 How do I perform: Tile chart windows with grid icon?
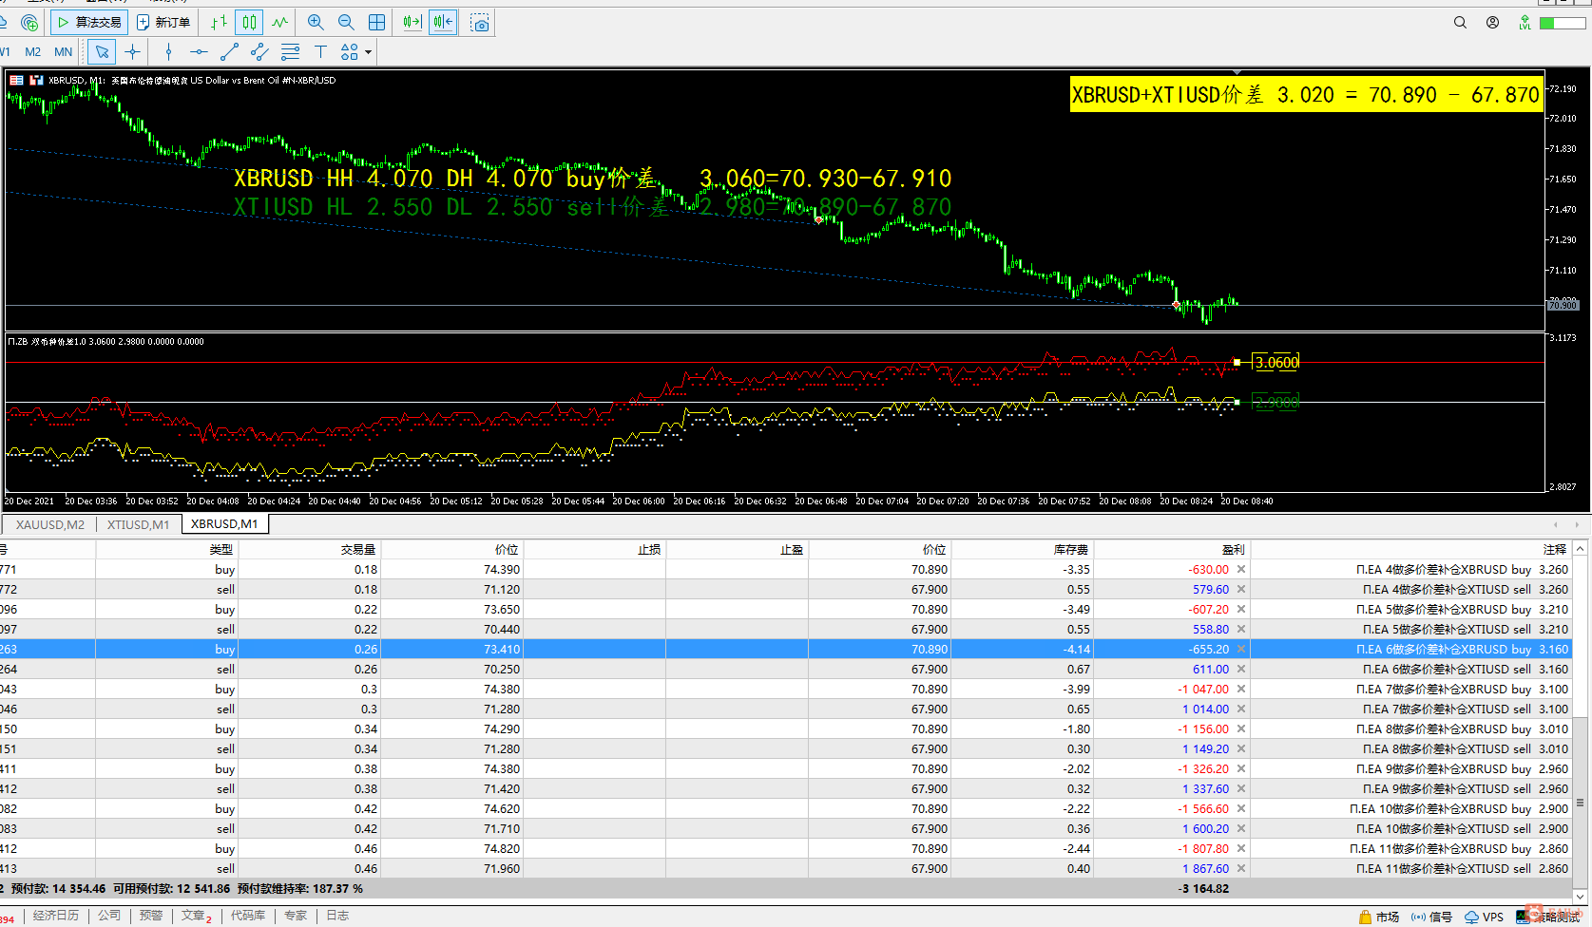click(377, 22)
